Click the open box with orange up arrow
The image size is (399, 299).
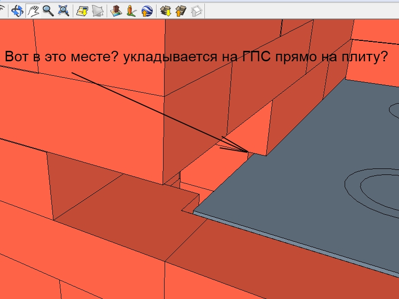pyautogui.click(x=181, y=10)
